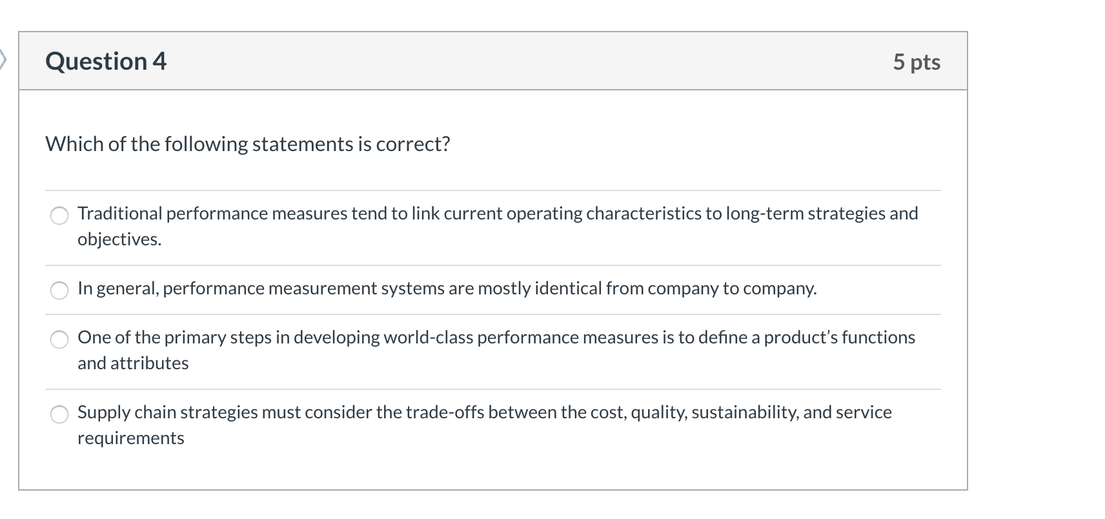Select the radio button for the traditional performance measures statement

(59, 216)
